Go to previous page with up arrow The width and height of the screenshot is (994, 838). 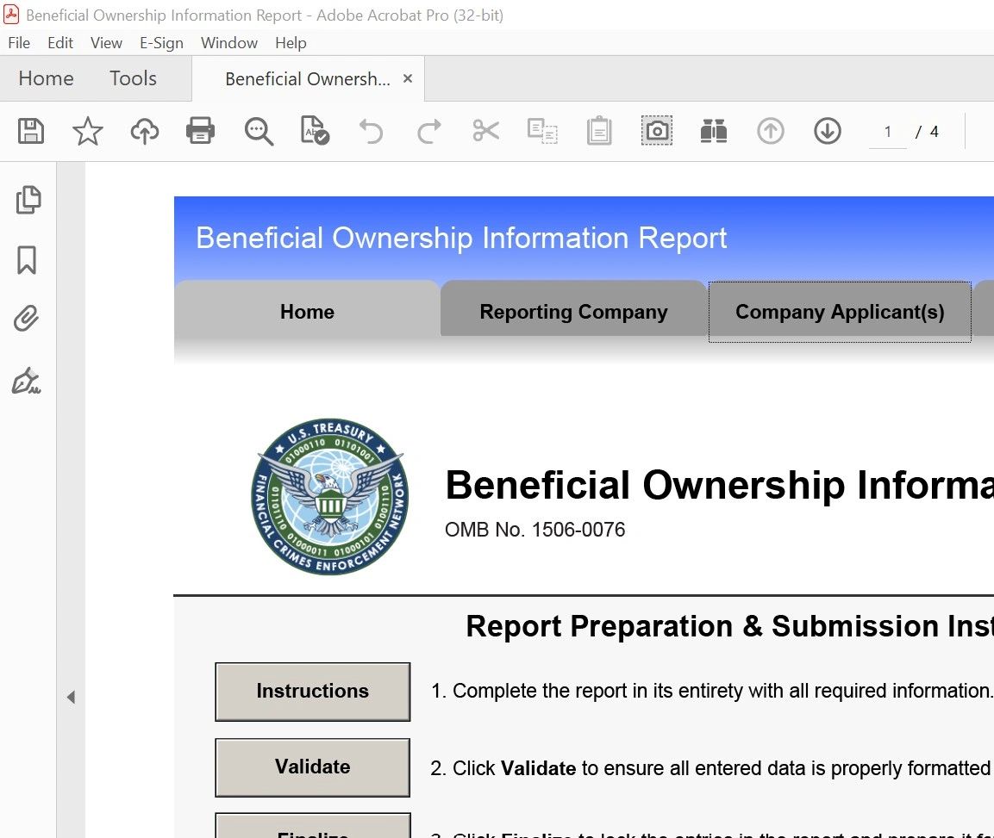tap(770, 131)
